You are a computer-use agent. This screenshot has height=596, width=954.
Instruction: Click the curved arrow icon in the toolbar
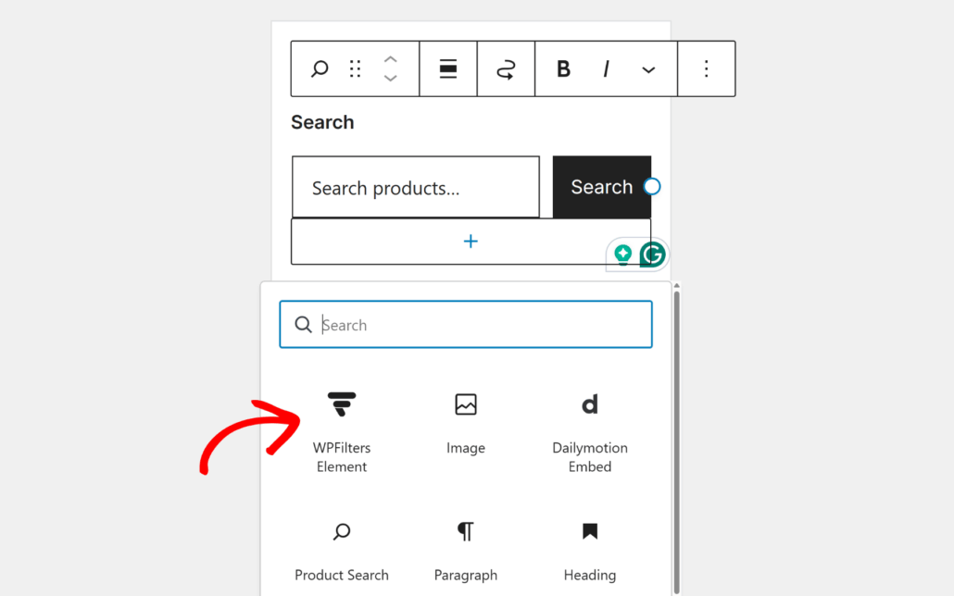[x=506, y=68]
